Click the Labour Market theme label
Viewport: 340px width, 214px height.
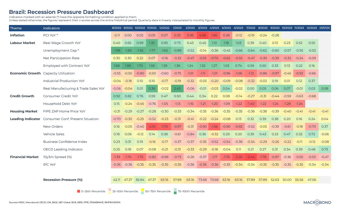pyautogui.click(x=23, y=43)
